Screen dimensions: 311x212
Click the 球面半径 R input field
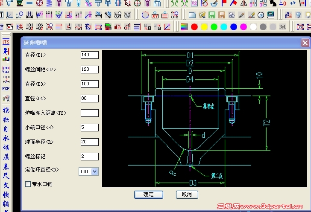coord(90,142)
